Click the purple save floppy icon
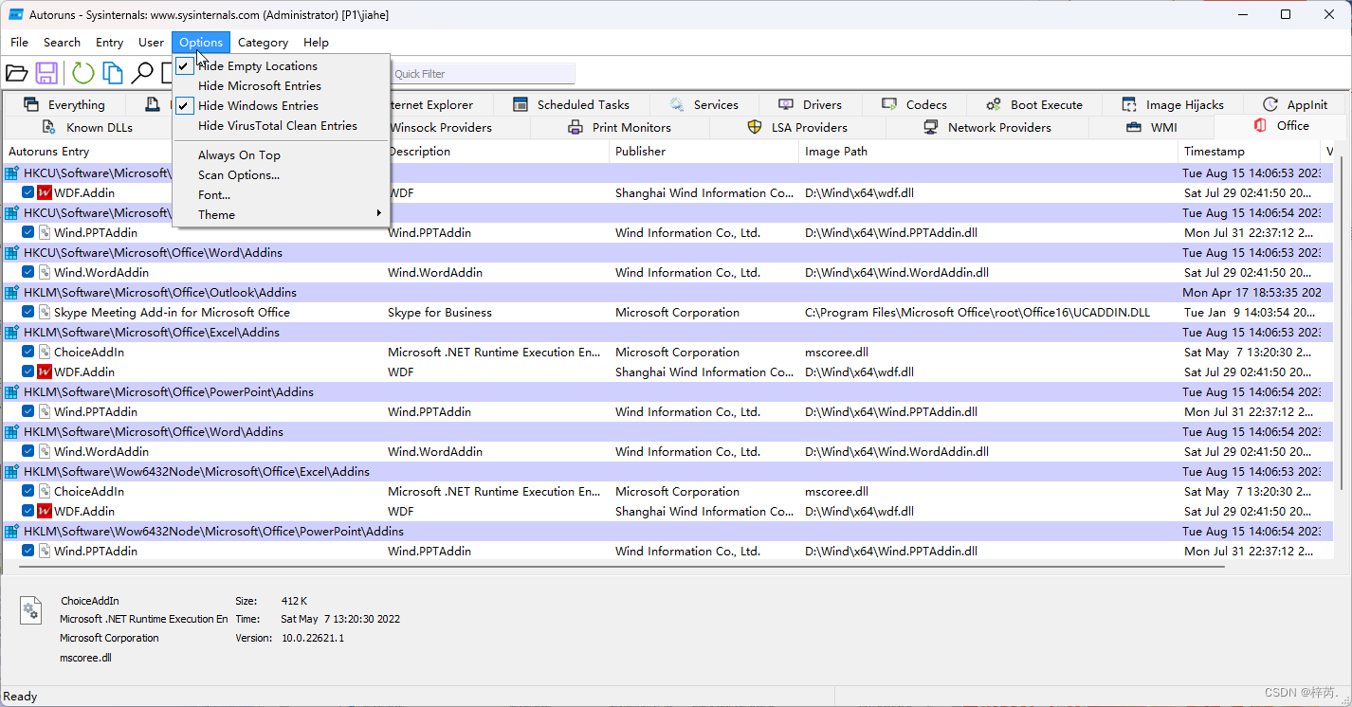The width and height of the screenshot is (1352, 707). click(x=46, y=72)
